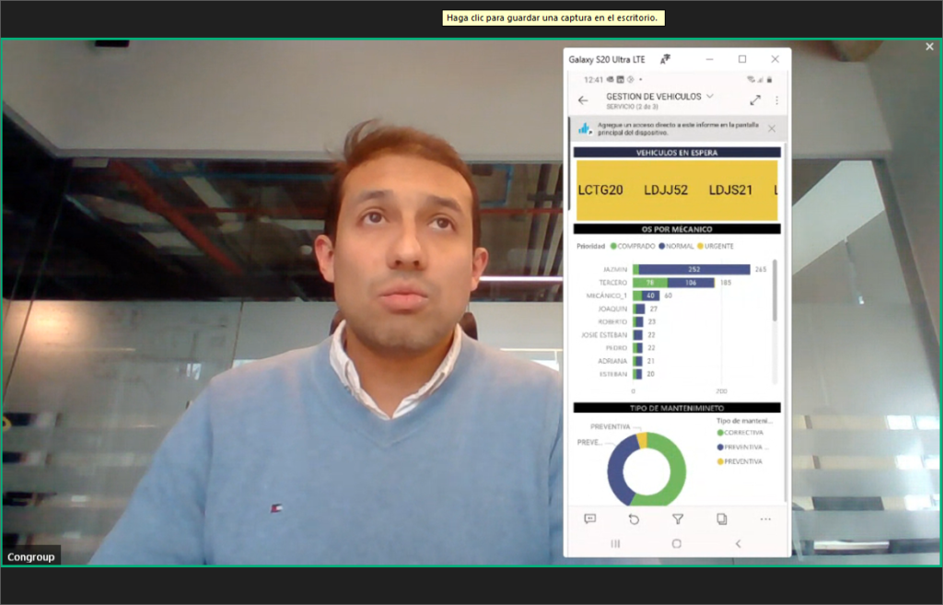The width and height of the screenshot is (943, 605).
Task: Tap the back arrow in the report header
Action: (x=583, y=100)
